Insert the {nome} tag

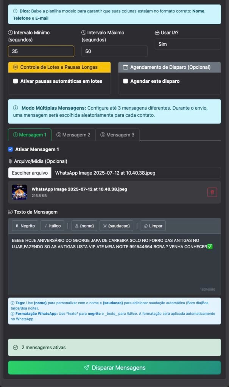pyautogui.click(x=84, y=226)
